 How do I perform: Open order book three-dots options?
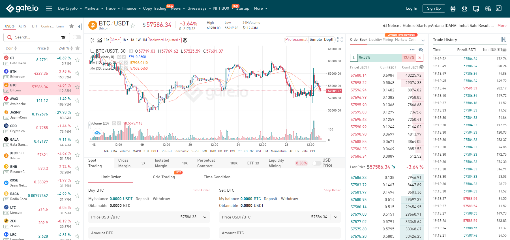coord(412,50)
